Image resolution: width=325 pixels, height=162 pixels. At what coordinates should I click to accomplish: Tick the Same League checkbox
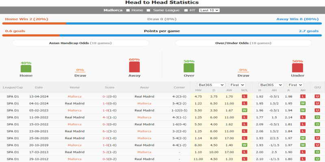[148, 10]
